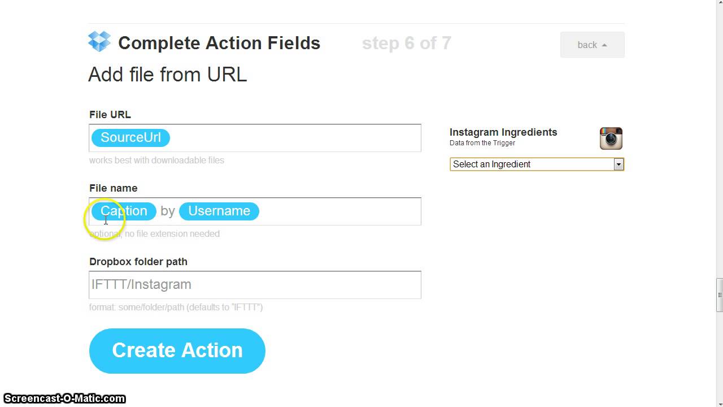Click the Instagram camera icon
Viewport: 723px width, 407px height.
611,138
